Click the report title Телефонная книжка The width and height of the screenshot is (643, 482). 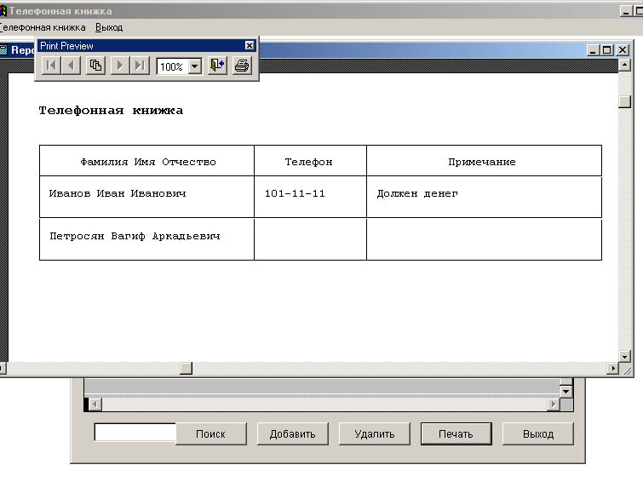pyautogui.click(x=111, y=111)
